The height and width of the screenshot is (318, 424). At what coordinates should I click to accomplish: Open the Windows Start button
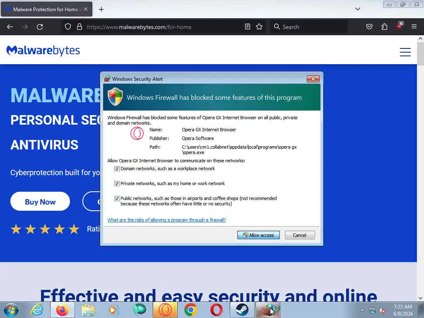tap(11, 310)
